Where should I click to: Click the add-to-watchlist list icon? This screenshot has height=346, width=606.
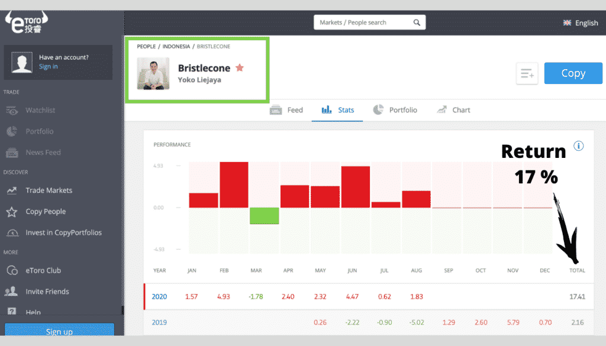pos(527,73)
